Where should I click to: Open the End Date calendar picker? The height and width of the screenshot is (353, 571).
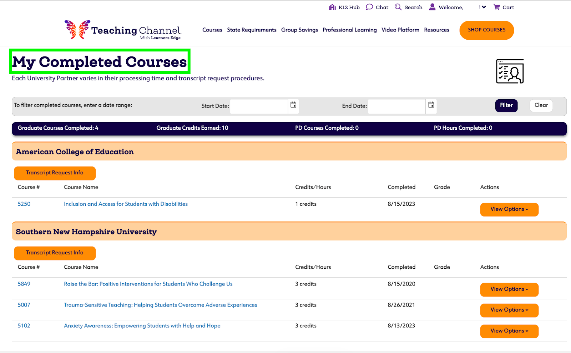431,105
